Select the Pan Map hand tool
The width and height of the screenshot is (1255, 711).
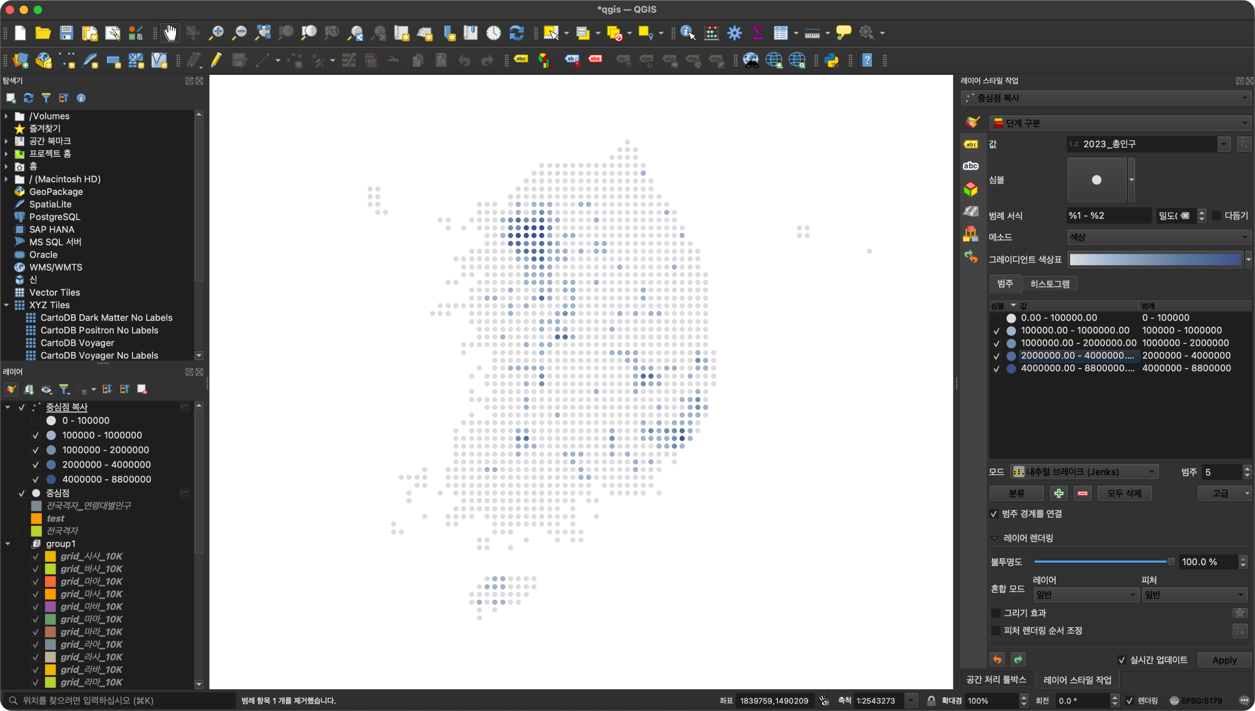coord(170,33)
